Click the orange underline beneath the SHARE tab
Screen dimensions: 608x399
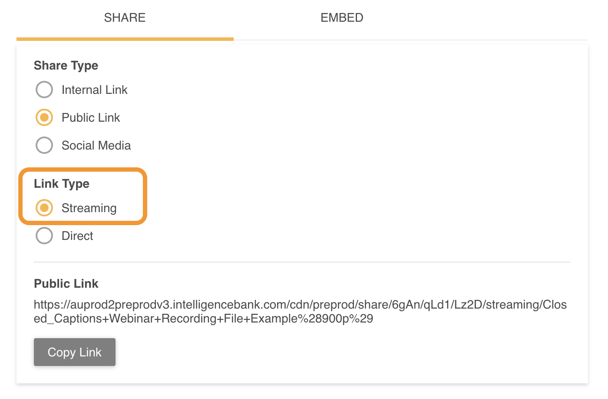pos(125,39)
